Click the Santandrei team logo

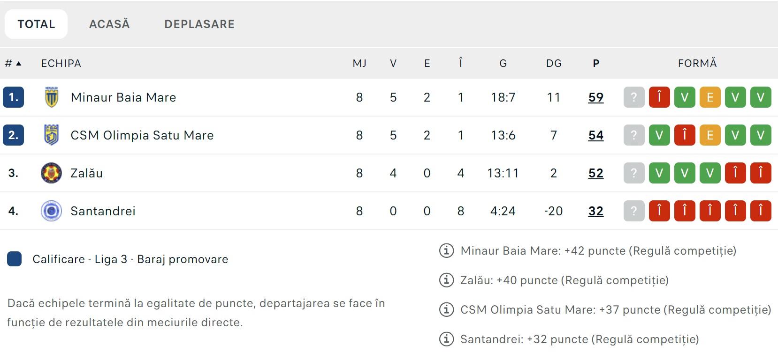tap(52, 211)
